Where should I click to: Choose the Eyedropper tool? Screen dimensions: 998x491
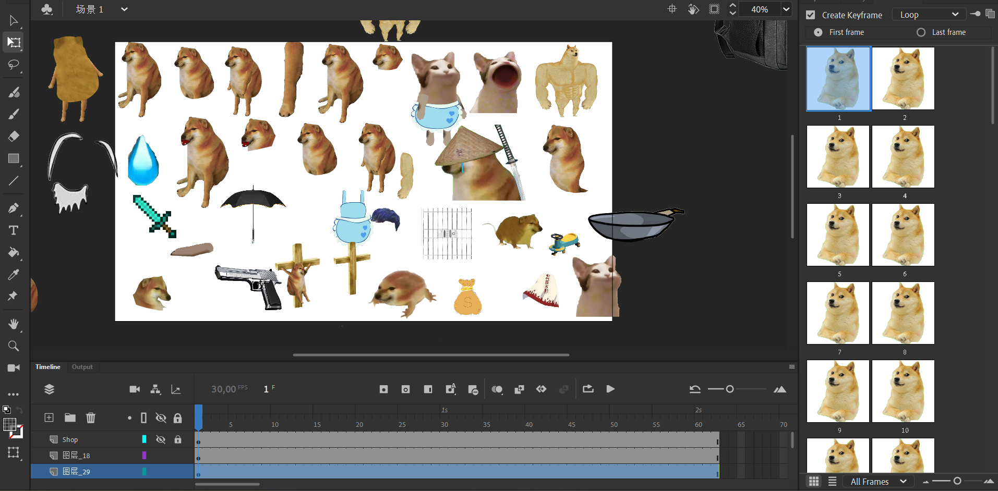click(x=14, y=275)
